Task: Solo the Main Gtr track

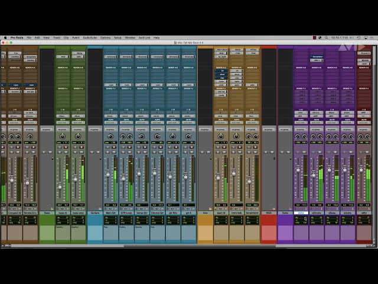Action: pyautogui.click(x=107, y=152)
